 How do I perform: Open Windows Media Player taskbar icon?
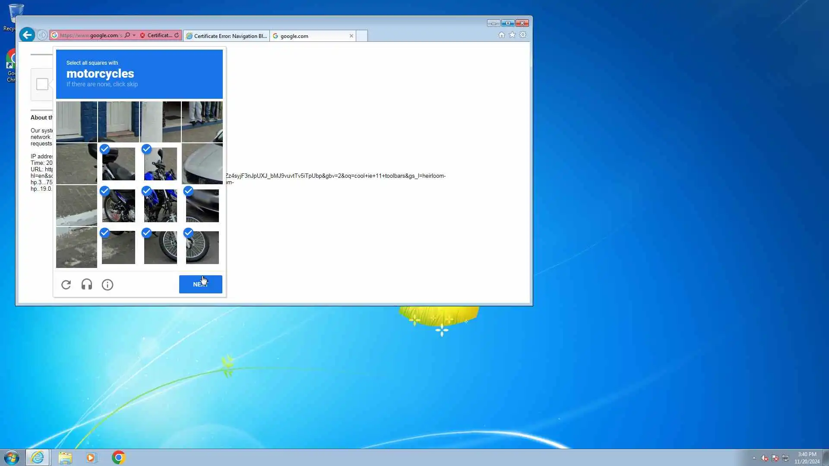tap(91, 457)
